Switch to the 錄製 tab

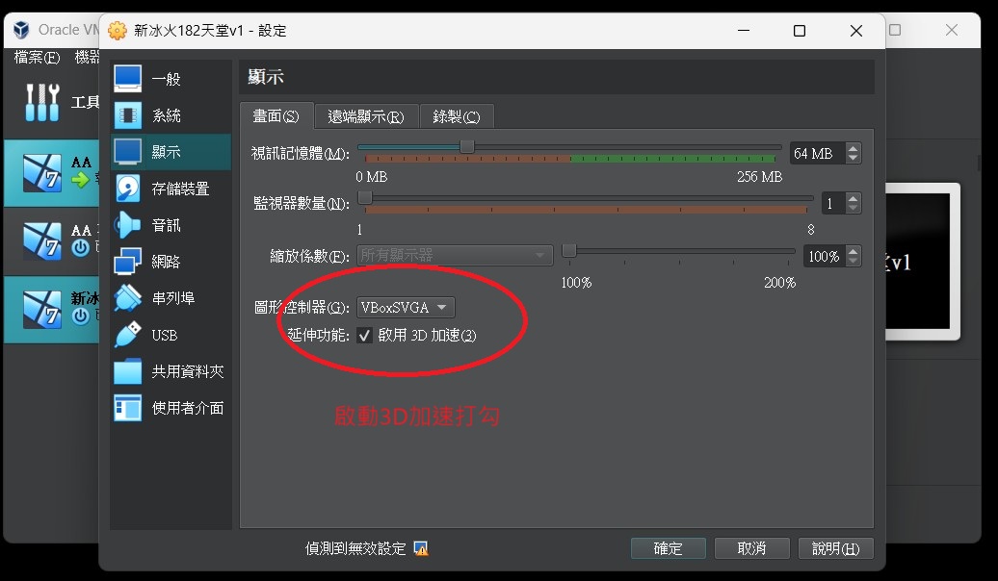click(x=456, y=116)
